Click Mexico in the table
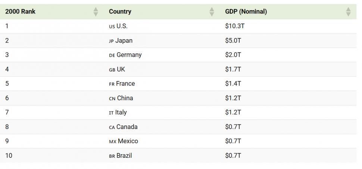This screenshot has height=169, width=362. click(x=128, y=141)
